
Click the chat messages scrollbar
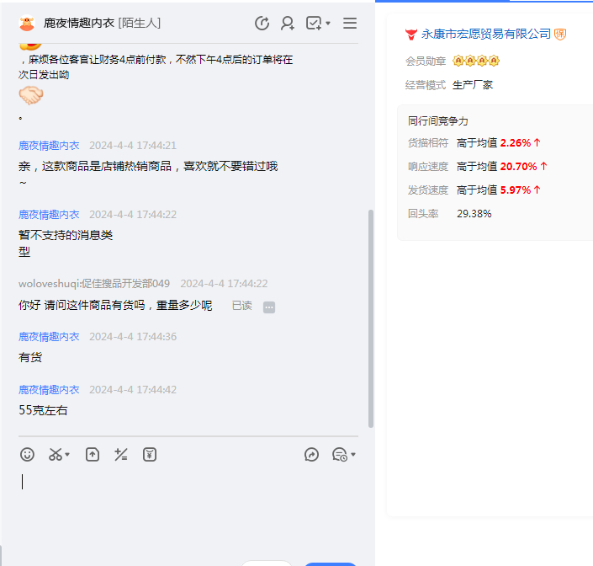tap(371, 318)
